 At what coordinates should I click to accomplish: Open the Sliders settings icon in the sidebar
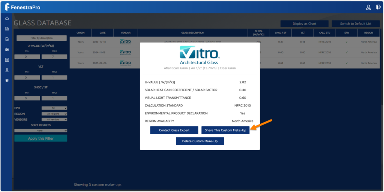(x=7, y=49)
